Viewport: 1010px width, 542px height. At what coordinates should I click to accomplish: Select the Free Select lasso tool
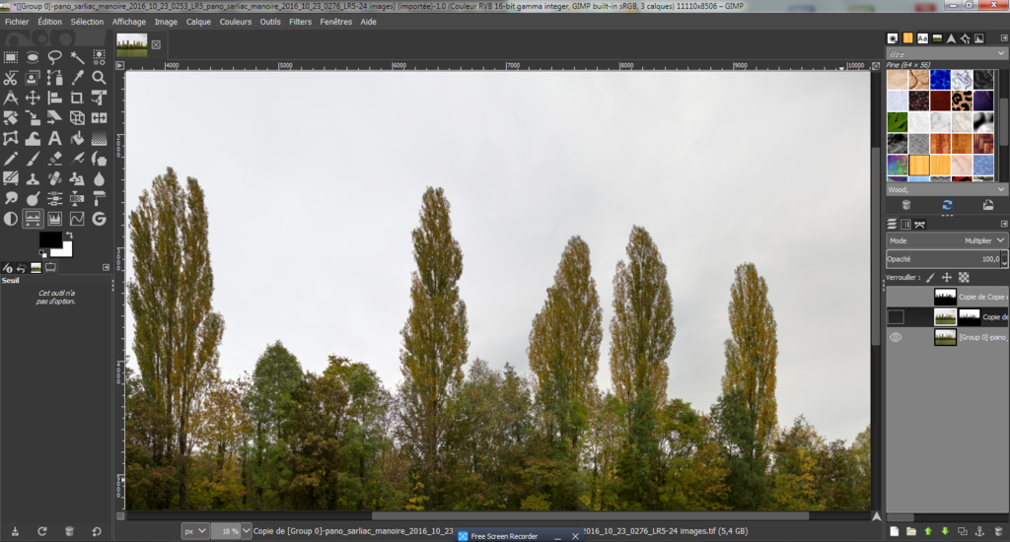(55, 57)
